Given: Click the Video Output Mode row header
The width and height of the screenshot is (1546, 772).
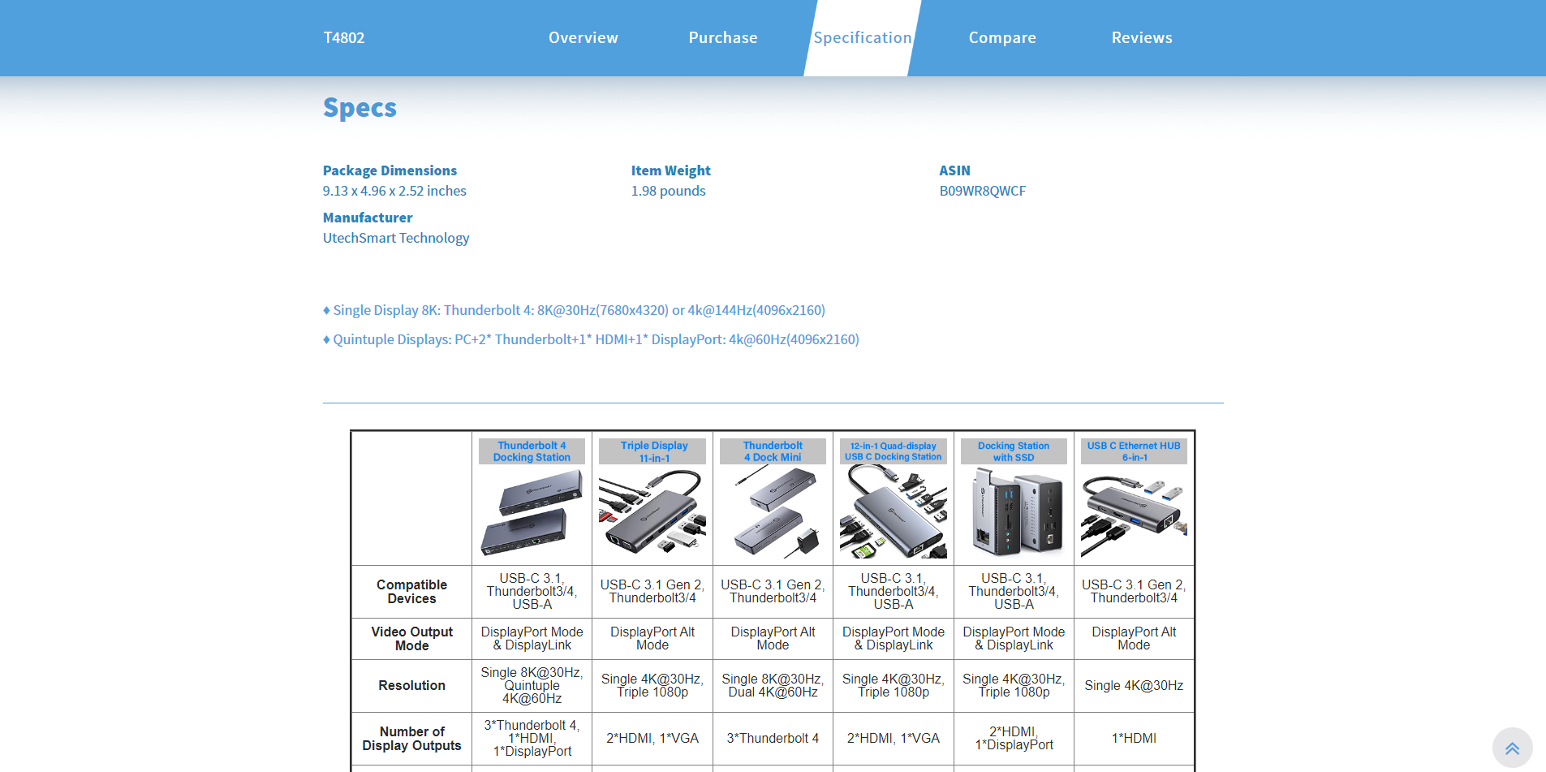Looking at the screenshot, I should tap(411, 639).
